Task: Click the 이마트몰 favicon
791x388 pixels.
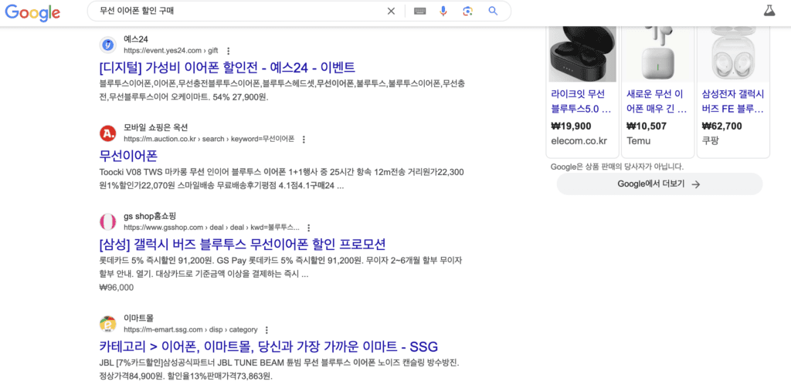Action: click(x=108, y=324)
